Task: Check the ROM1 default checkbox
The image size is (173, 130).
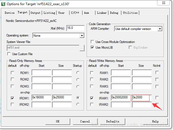Action: click(x=12, y=73)
